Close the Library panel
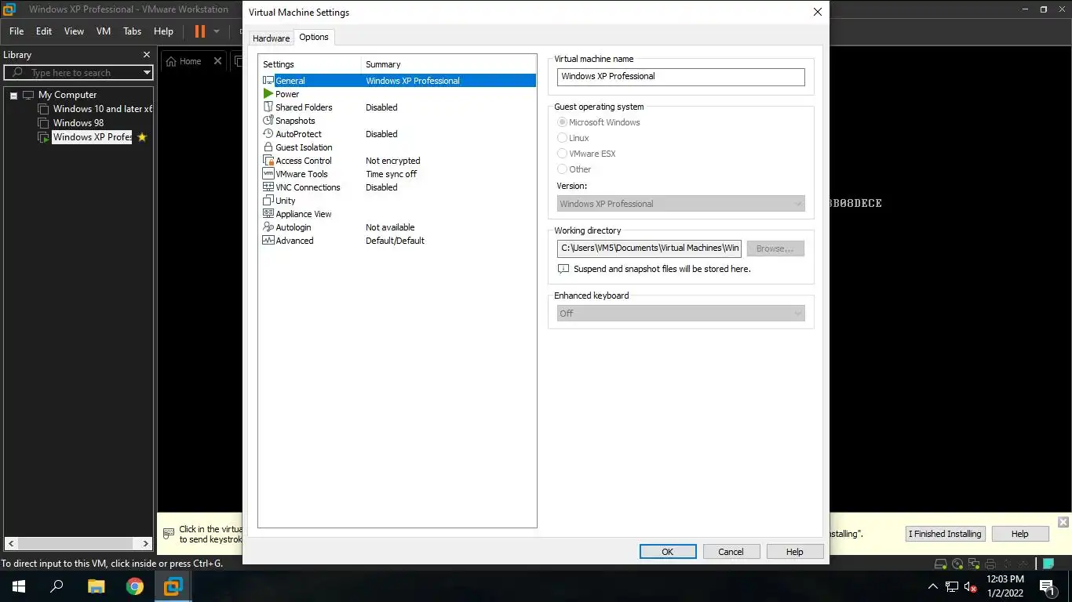Image resolution: width=1072 pixels, height=602 pixels. click(x=146, y=55)
